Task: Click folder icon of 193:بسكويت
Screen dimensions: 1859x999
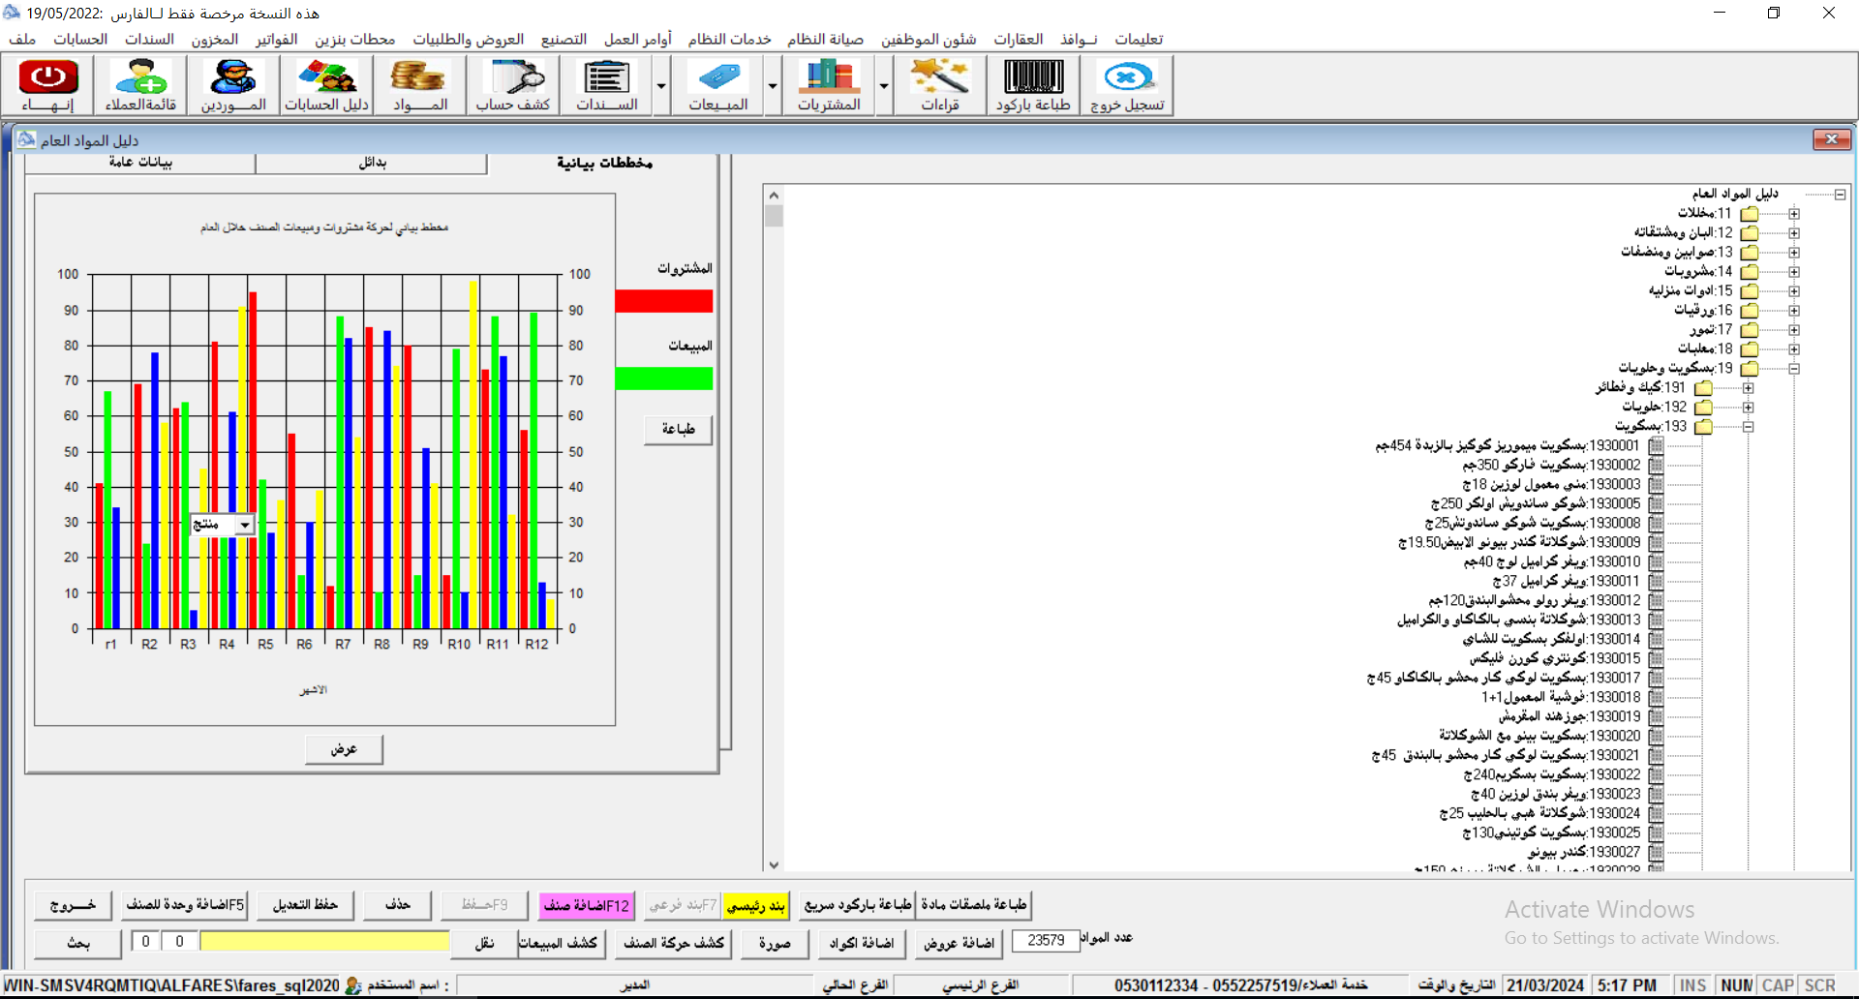Action: 1703,427
